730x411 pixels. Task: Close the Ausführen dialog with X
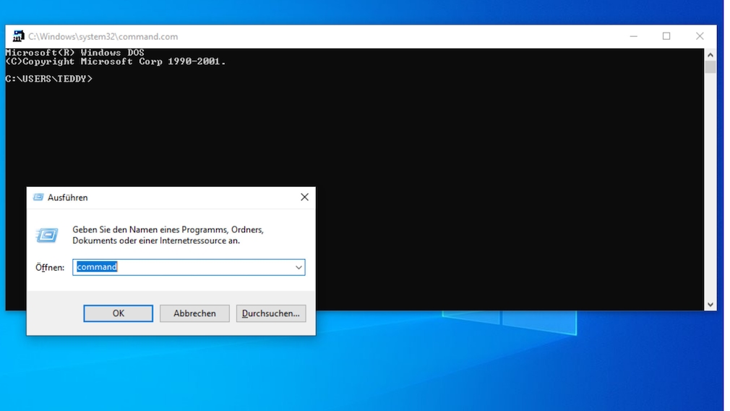tap(304, 198)
